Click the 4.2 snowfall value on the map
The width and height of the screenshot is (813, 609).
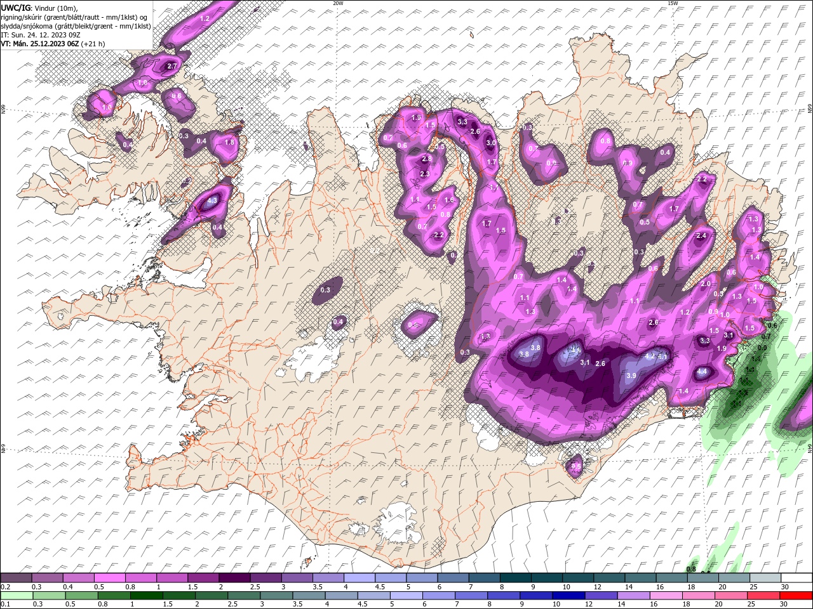tap(650, 357)
